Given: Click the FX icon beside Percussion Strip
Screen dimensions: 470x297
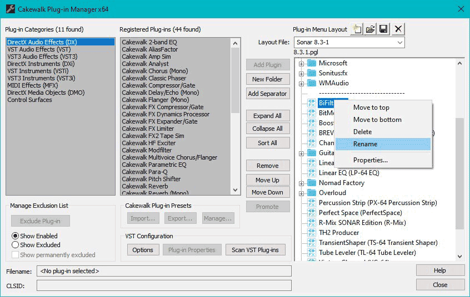Looking at the screenshot, I should click(x=311, y=203).
